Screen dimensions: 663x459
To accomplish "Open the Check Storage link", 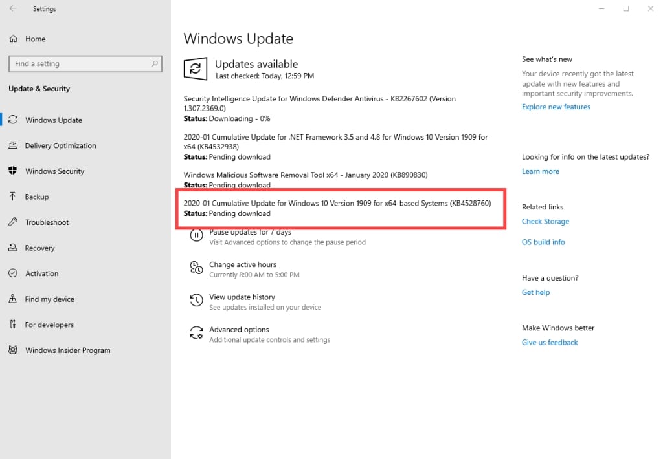I will click(x=545, y=221).
